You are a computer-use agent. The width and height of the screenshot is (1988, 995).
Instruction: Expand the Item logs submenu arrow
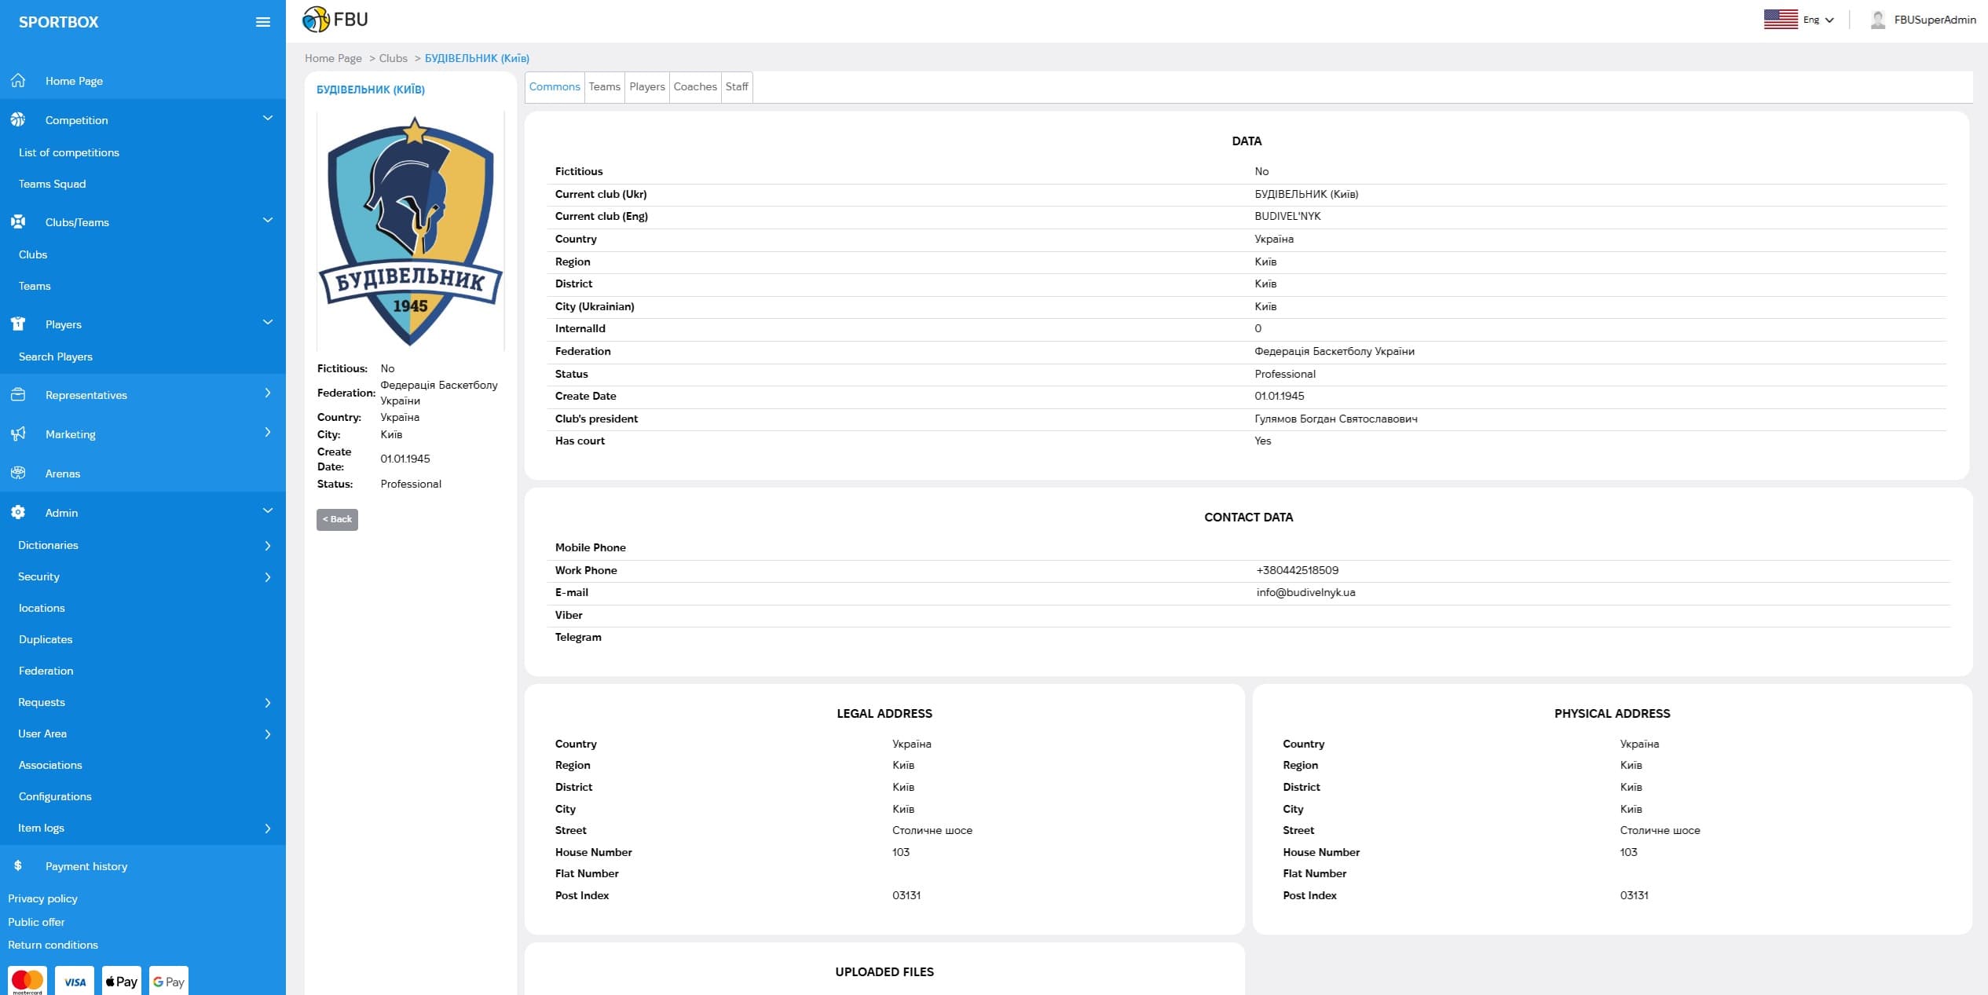click(x=268, y=829)
